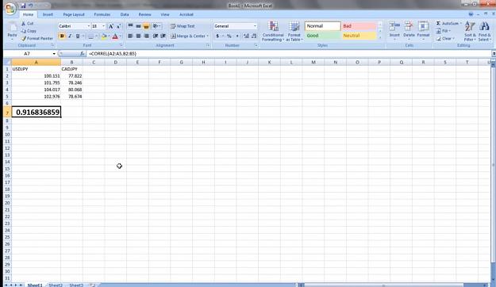Apply the Good cell style
The height and width of the screenshot is (287, 496).
[323, 36]
